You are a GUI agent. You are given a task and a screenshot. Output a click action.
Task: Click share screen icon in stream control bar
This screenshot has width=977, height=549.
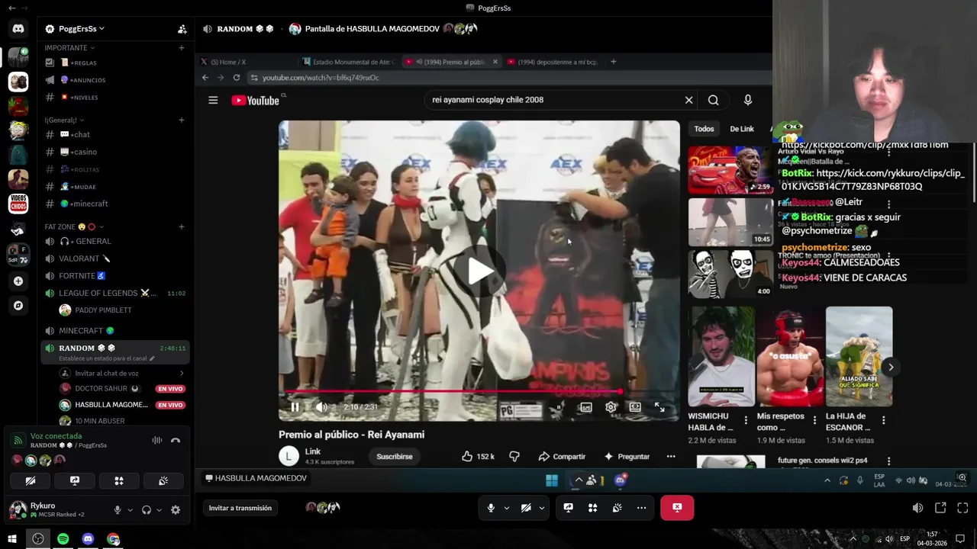(x=569, y=508)
